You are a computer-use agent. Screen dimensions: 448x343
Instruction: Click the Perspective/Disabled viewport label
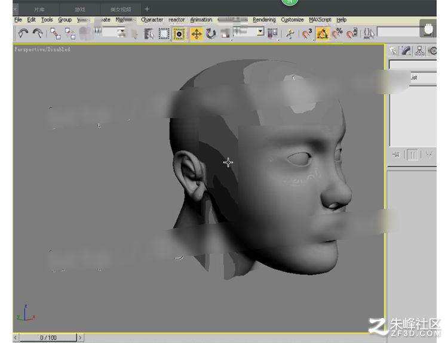tap(42, 50)
